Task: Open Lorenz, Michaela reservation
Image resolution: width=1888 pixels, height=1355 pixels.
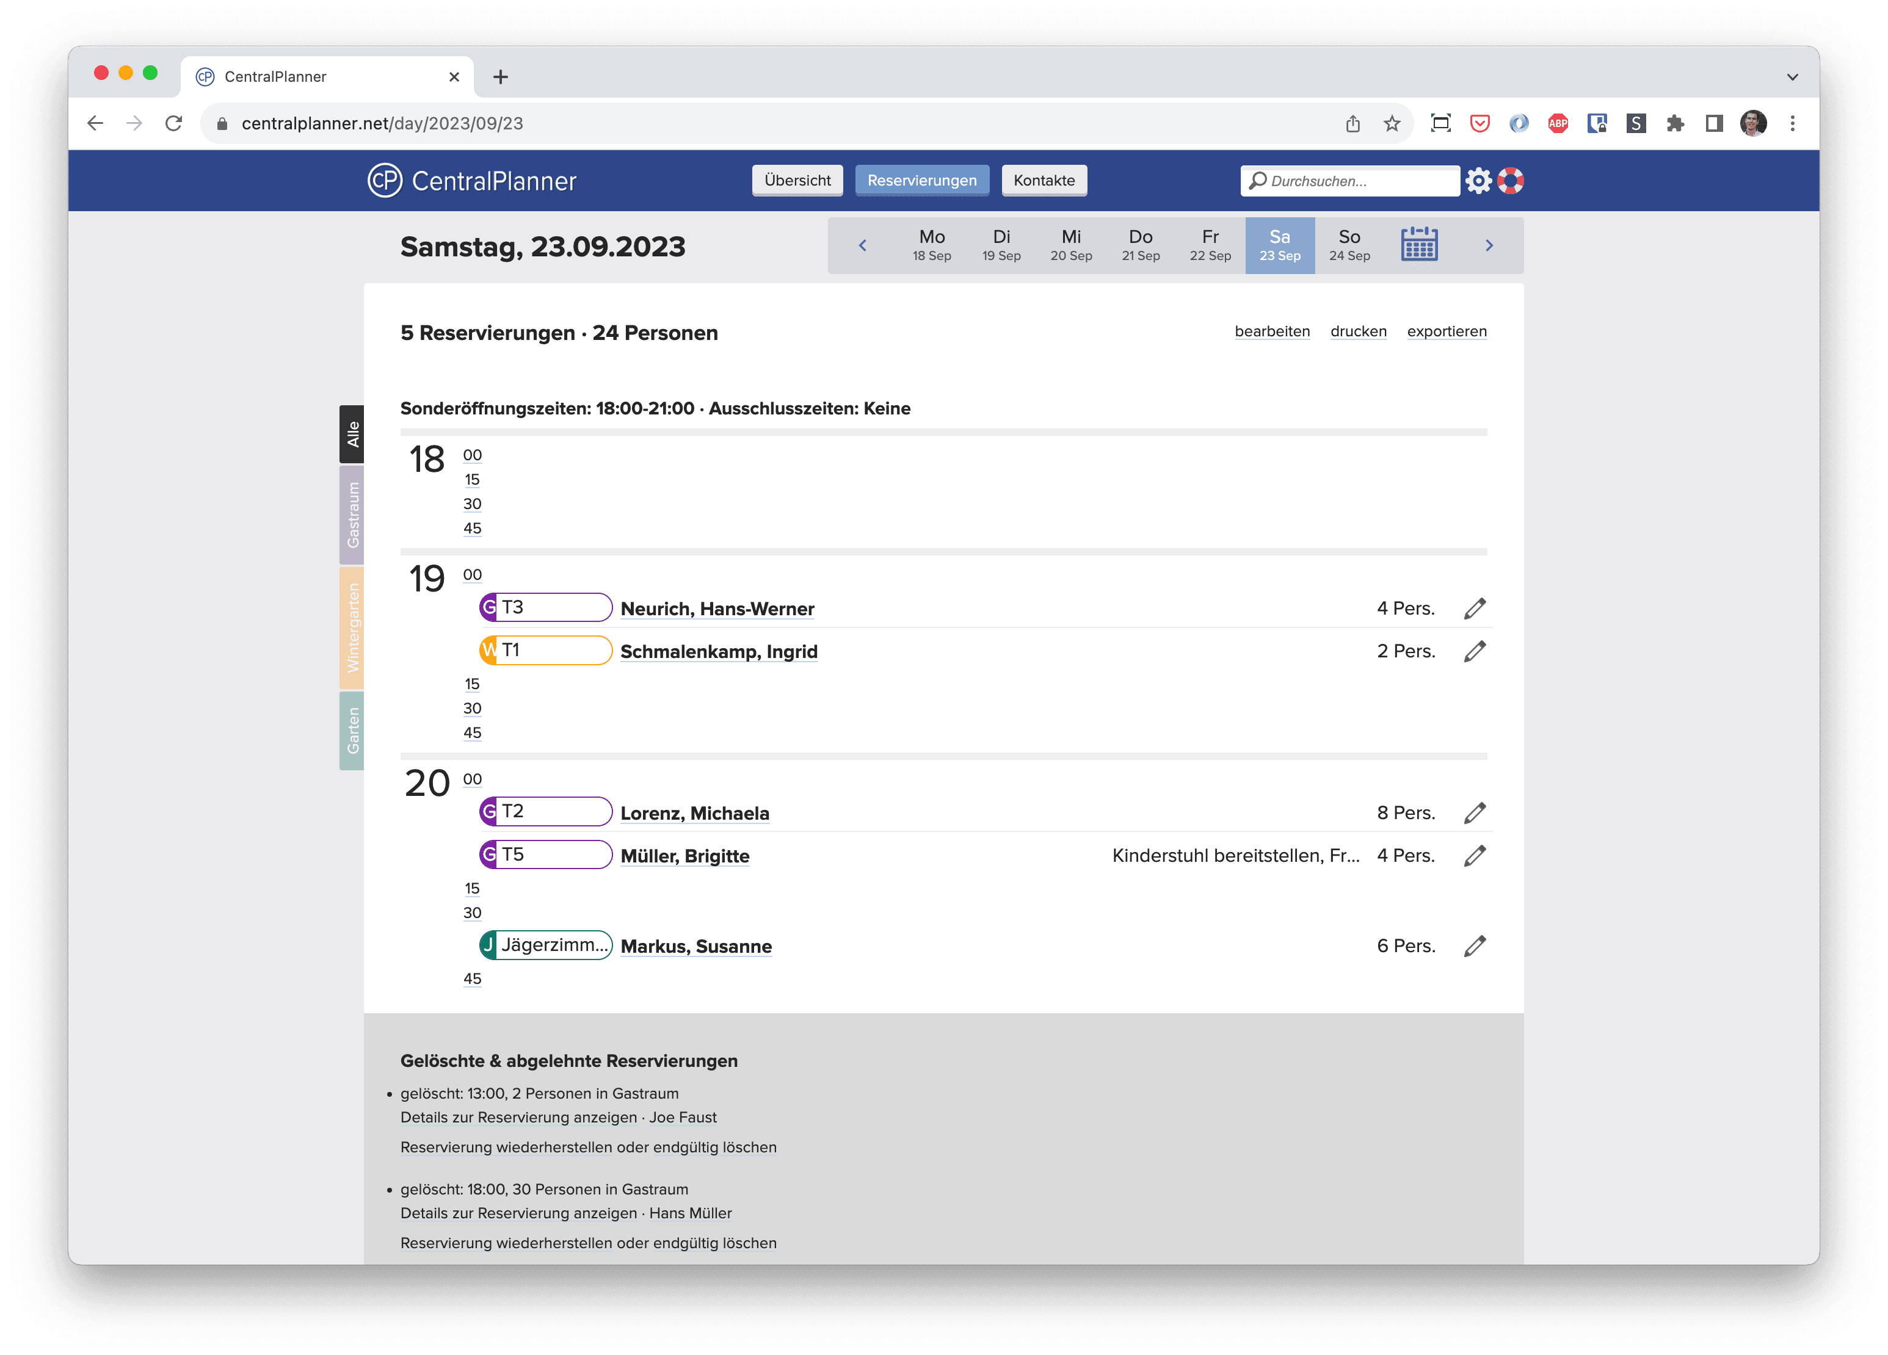Action: tap(694, 813)
